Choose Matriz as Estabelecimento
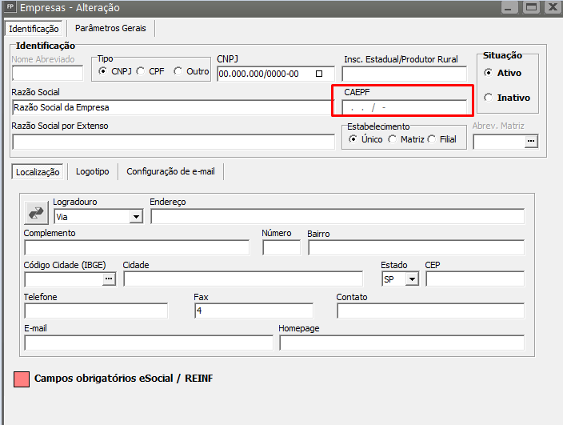The width and height of the screenshot is (563, 425). click(392, 139)
